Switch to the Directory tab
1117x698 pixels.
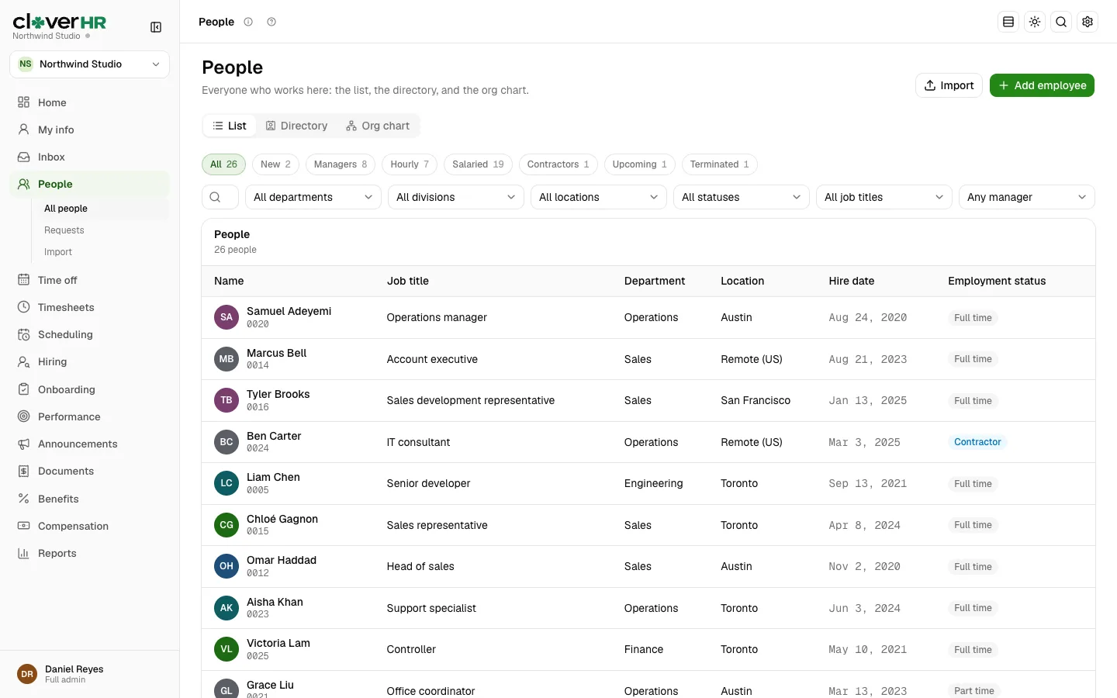click(296, 126)
